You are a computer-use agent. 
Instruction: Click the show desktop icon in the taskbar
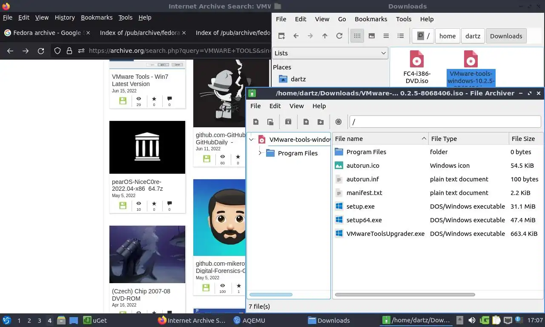pos(74,320)
